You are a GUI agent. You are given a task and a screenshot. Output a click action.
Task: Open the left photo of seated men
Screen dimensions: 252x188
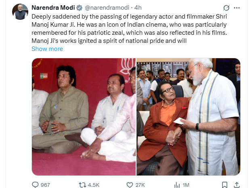pyautogui.click(x=84, y=116)
